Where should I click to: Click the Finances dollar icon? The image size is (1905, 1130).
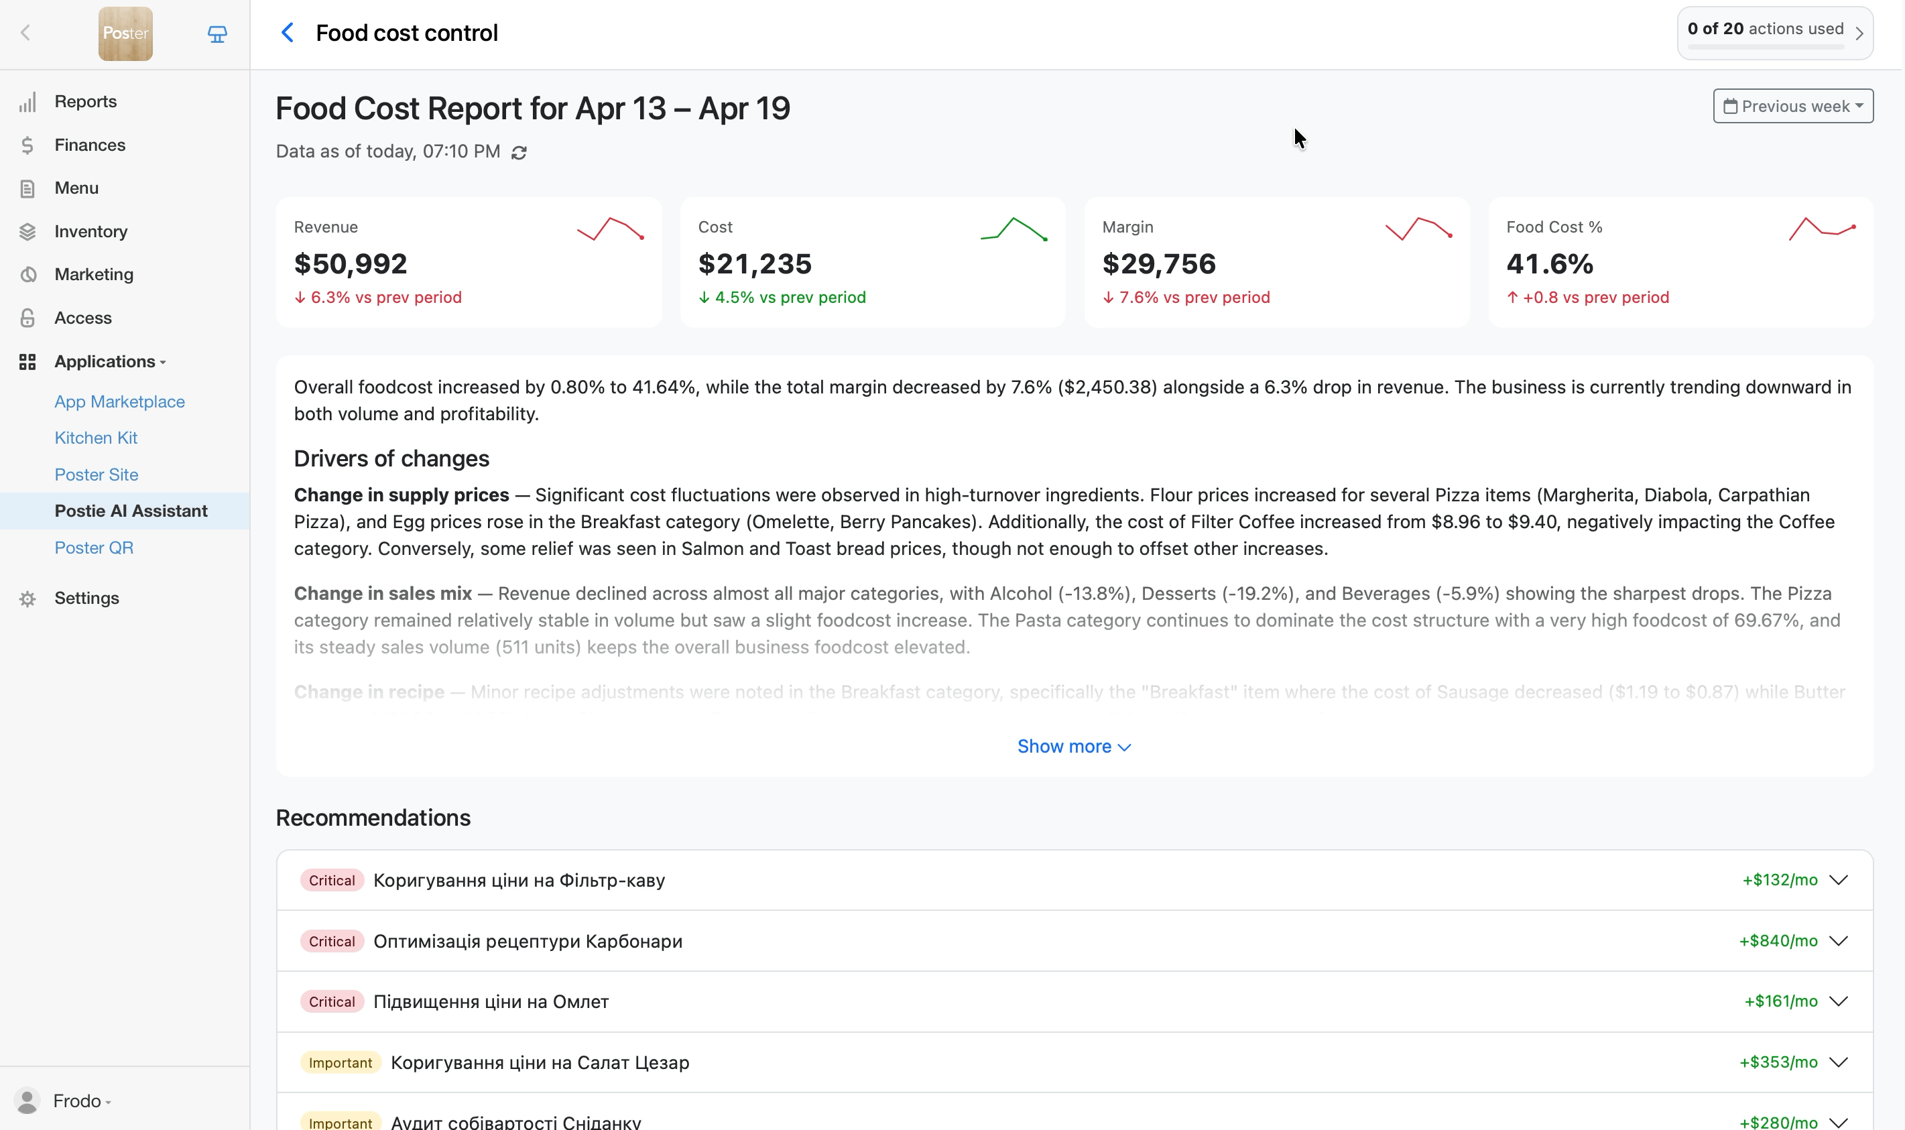pyautogui.click(x=27, y=145)
